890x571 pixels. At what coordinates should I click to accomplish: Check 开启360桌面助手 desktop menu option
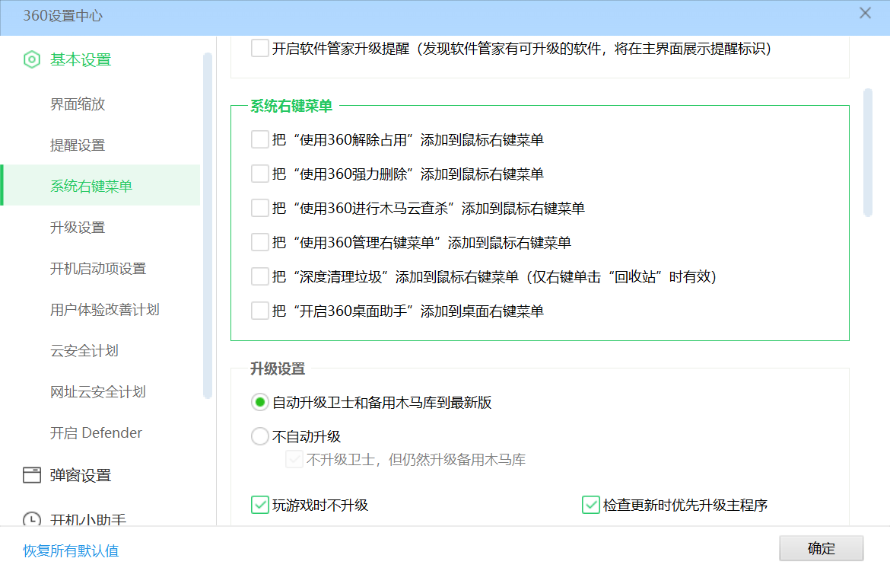click(260, 311)
